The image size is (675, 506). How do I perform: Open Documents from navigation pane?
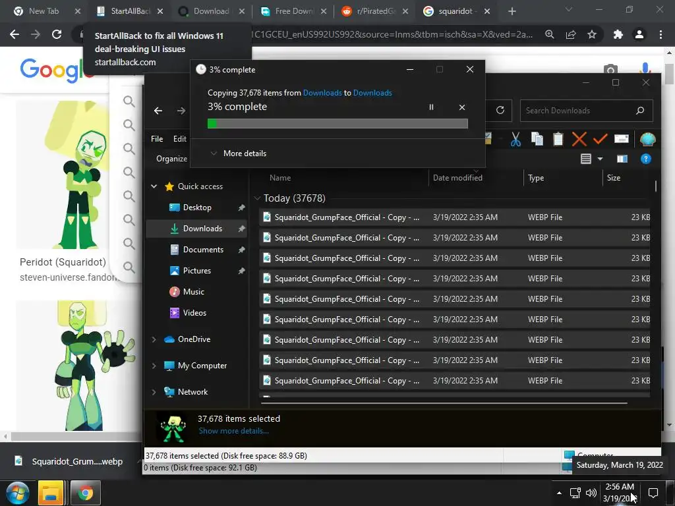click(x=198, y=250)
